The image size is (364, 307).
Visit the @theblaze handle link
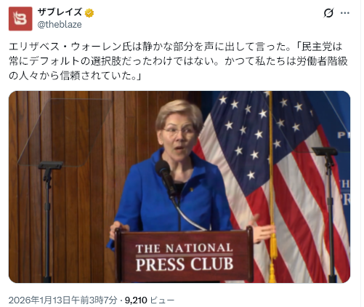[x=60, y=25]
